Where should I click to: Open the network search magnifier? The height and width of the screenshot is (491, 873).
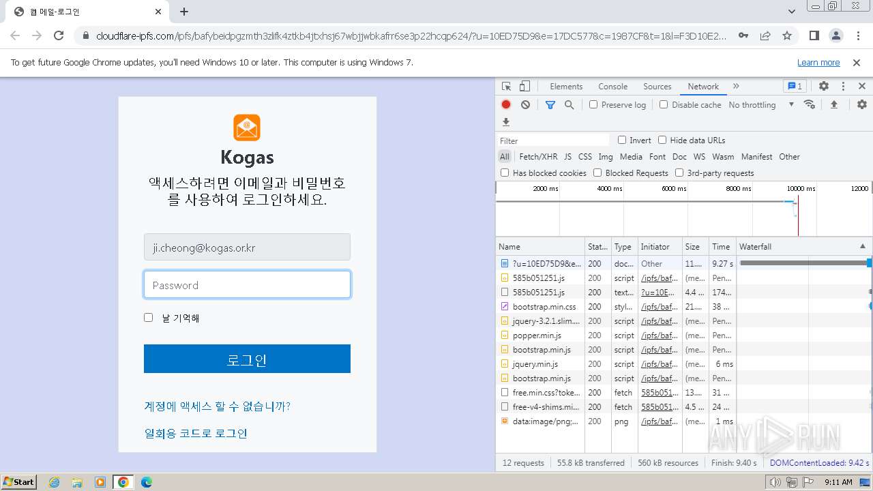tap(569, 105)
